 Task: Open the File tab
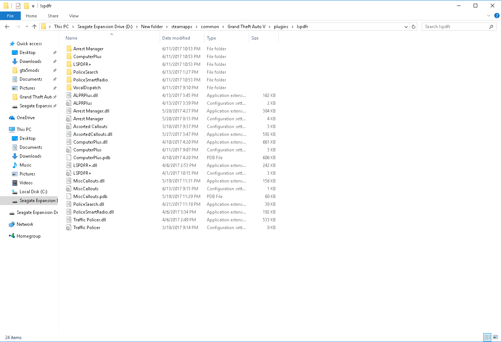(10, 16)
